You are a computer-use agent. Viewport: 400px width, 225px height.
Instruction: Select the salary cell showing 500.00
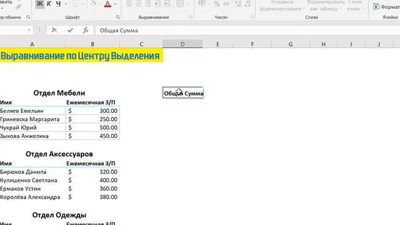point(92,127)
